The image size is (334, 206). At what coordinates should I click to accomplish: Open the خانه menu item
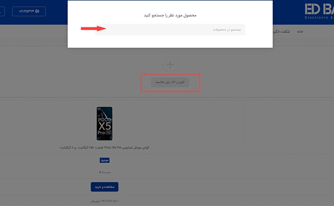coord(300,31)
